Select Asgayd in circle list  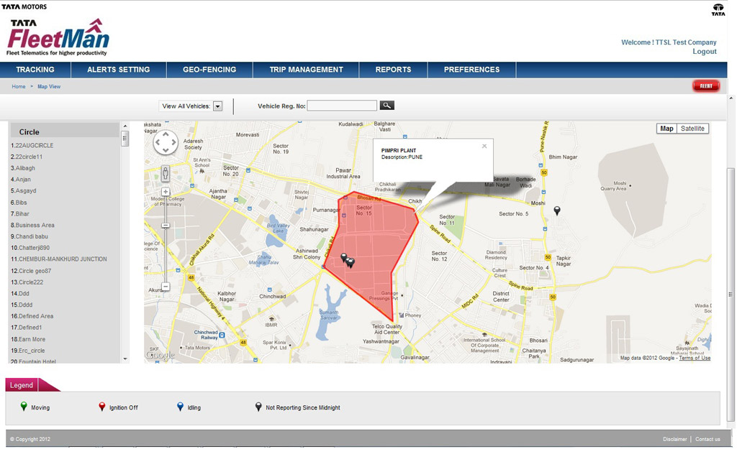pyautogui.click(x=24, y=191)
